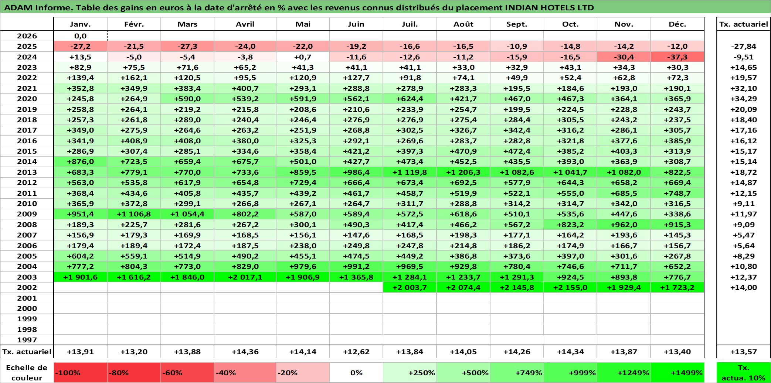Click the +349,0 cell in row 2017
The width and height of the screenshot is (771, 383).
pos(80,130)
